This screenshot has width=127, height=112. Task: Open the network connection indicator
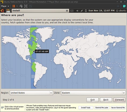click(x=82, y=11)
